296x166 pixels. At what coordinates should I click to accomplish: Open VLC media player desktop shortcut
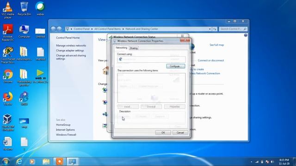tap(8, 10)
